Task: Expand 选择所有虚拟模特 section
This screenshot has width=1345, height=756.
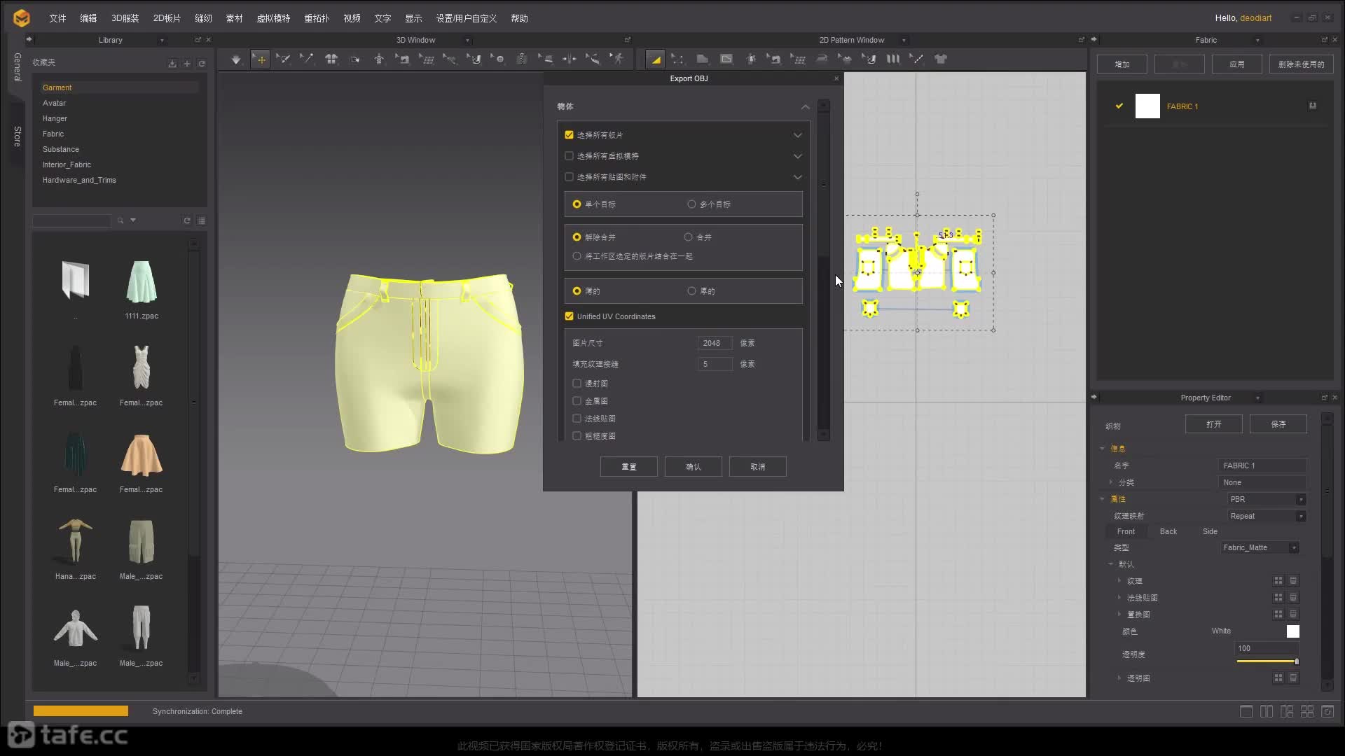Action: [797, 155]
